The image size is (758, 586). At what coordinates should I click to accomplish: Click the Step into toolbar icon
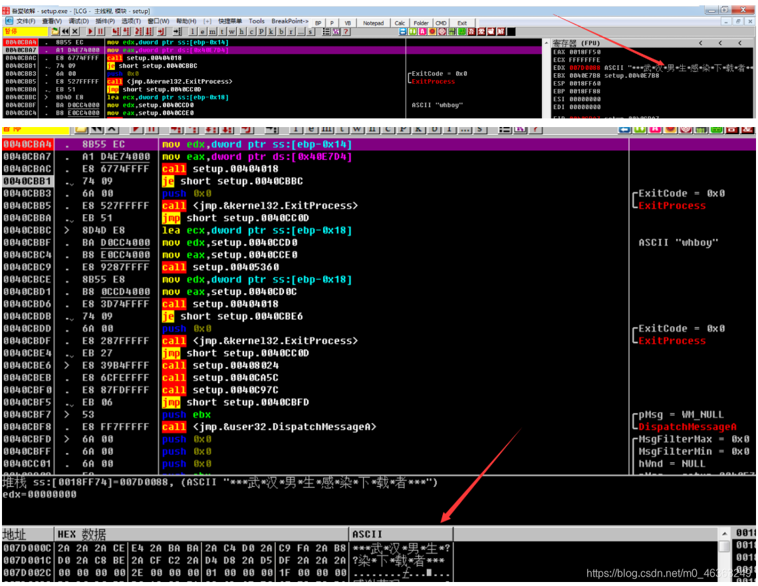point(116,31)
